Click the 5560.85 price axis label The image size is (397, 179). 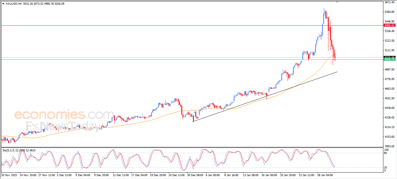coord(389,12)
